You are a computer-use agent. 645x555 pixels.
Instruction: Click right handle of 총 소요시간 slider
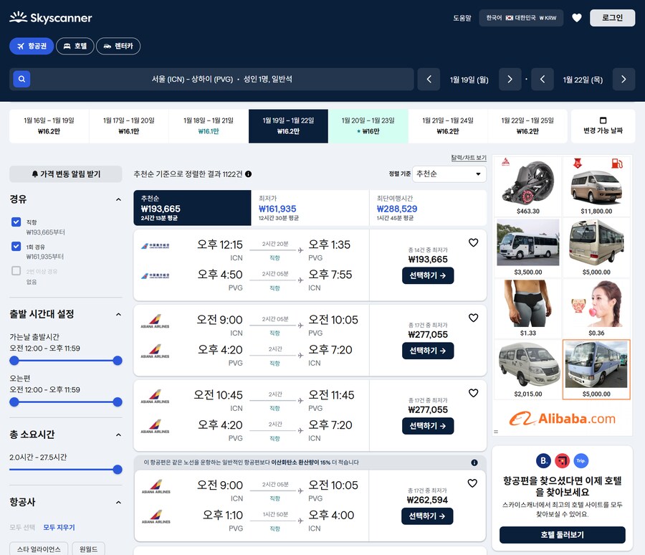tap(118, 470)
